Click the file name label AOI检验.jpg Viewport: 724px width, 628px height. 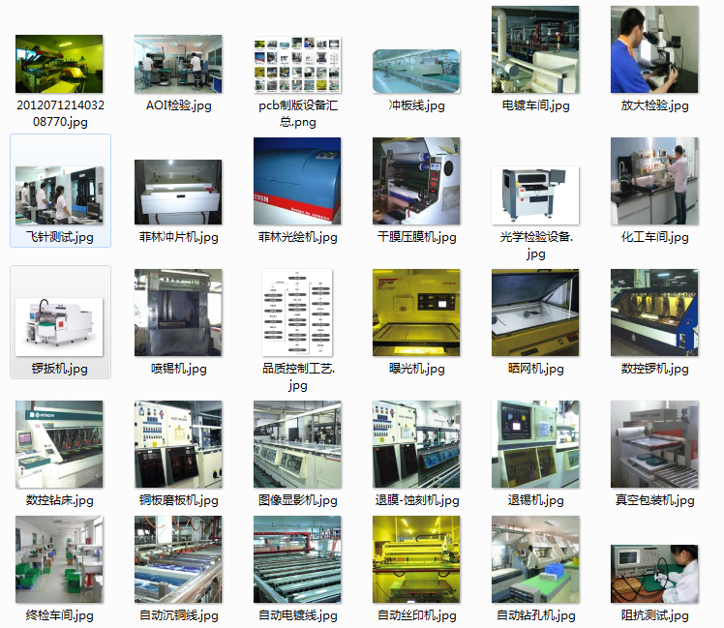click(179, 105)
